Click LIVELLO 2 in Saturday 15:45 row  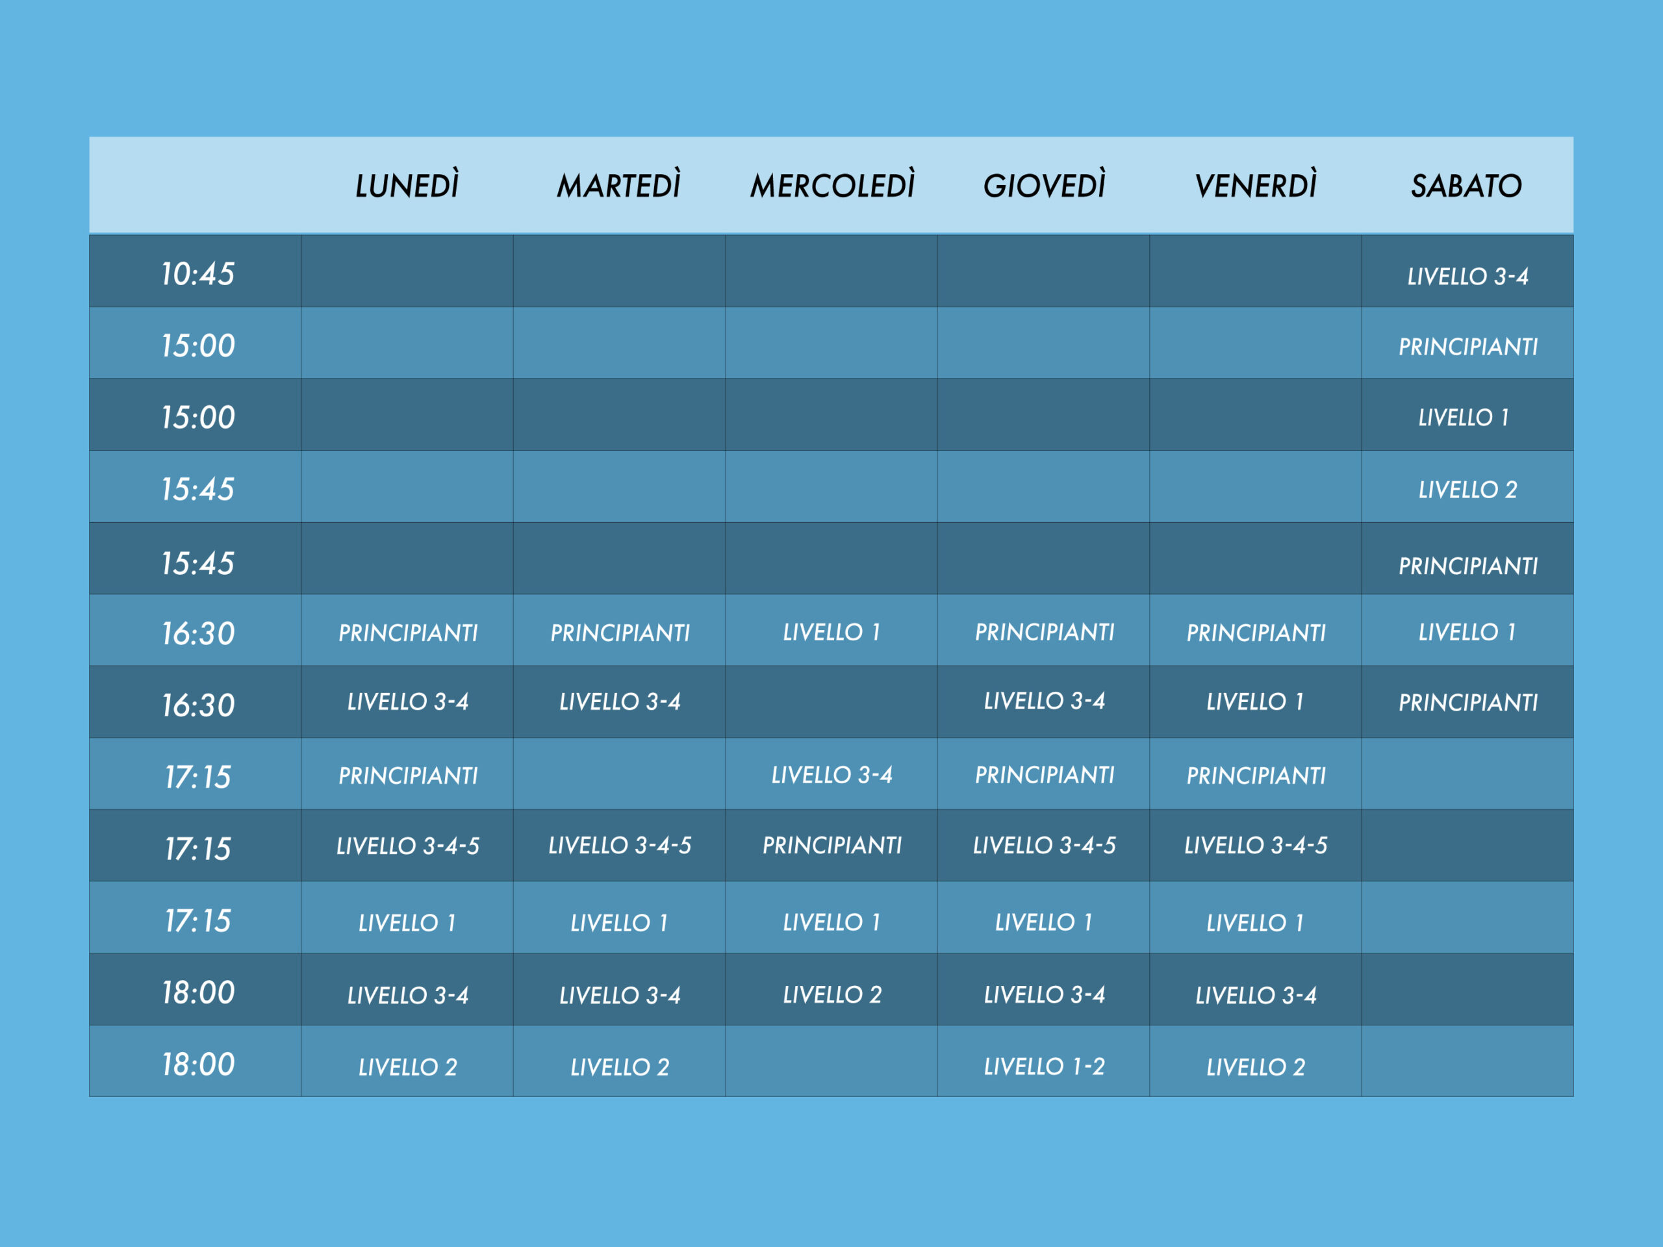[x=1467, y=489]
